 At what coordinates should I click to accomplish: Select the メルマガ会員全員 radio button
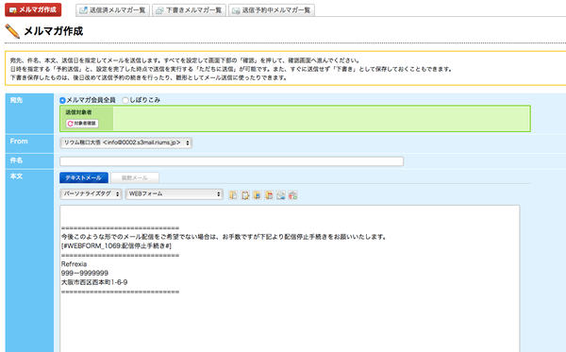pyautogui.click(x=62, y=100)
